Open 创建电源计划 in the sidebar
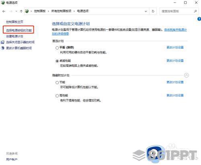The width and height of the screenshot is (201, 165). click(x=14, y=36)
